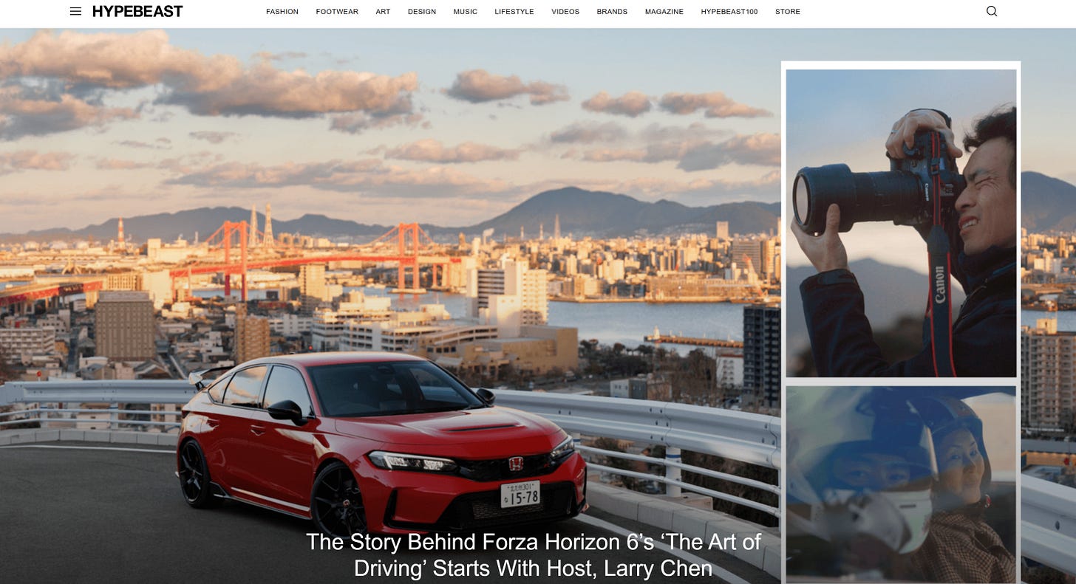
Task: Open the Brands page
Action: (x=612, y=12)
